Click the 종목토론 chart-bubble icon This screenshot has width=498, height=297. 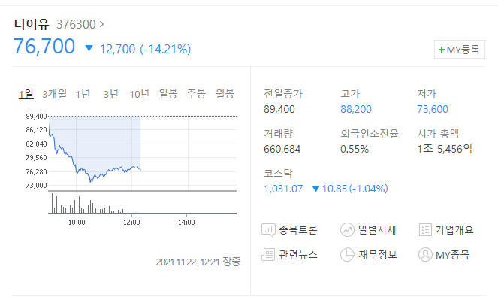pyautogui.click(x=268, y=230)
